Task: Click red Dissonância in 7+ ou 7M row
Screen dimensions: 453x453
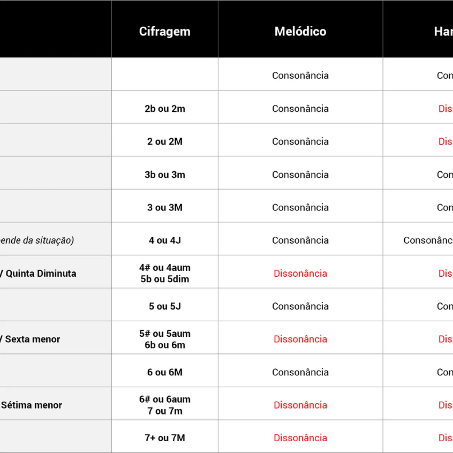Action: [x=300, y=438]
